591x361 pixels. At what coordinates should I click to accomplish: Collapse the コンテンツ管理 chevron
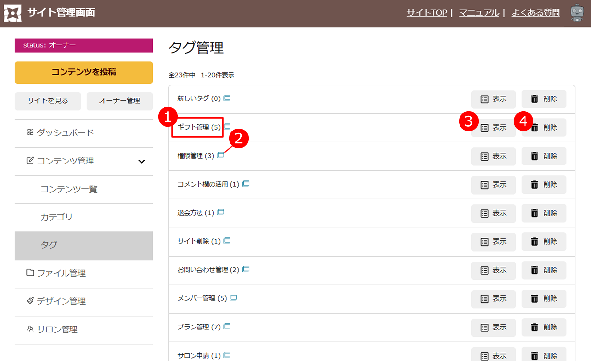[x=141, y=161]
